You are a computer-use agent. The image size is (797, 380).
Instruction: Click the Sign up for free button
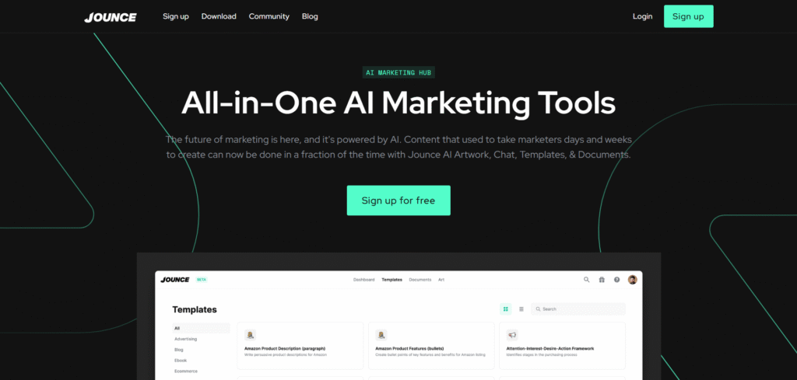pyautogui.click(x=398, y=200)
